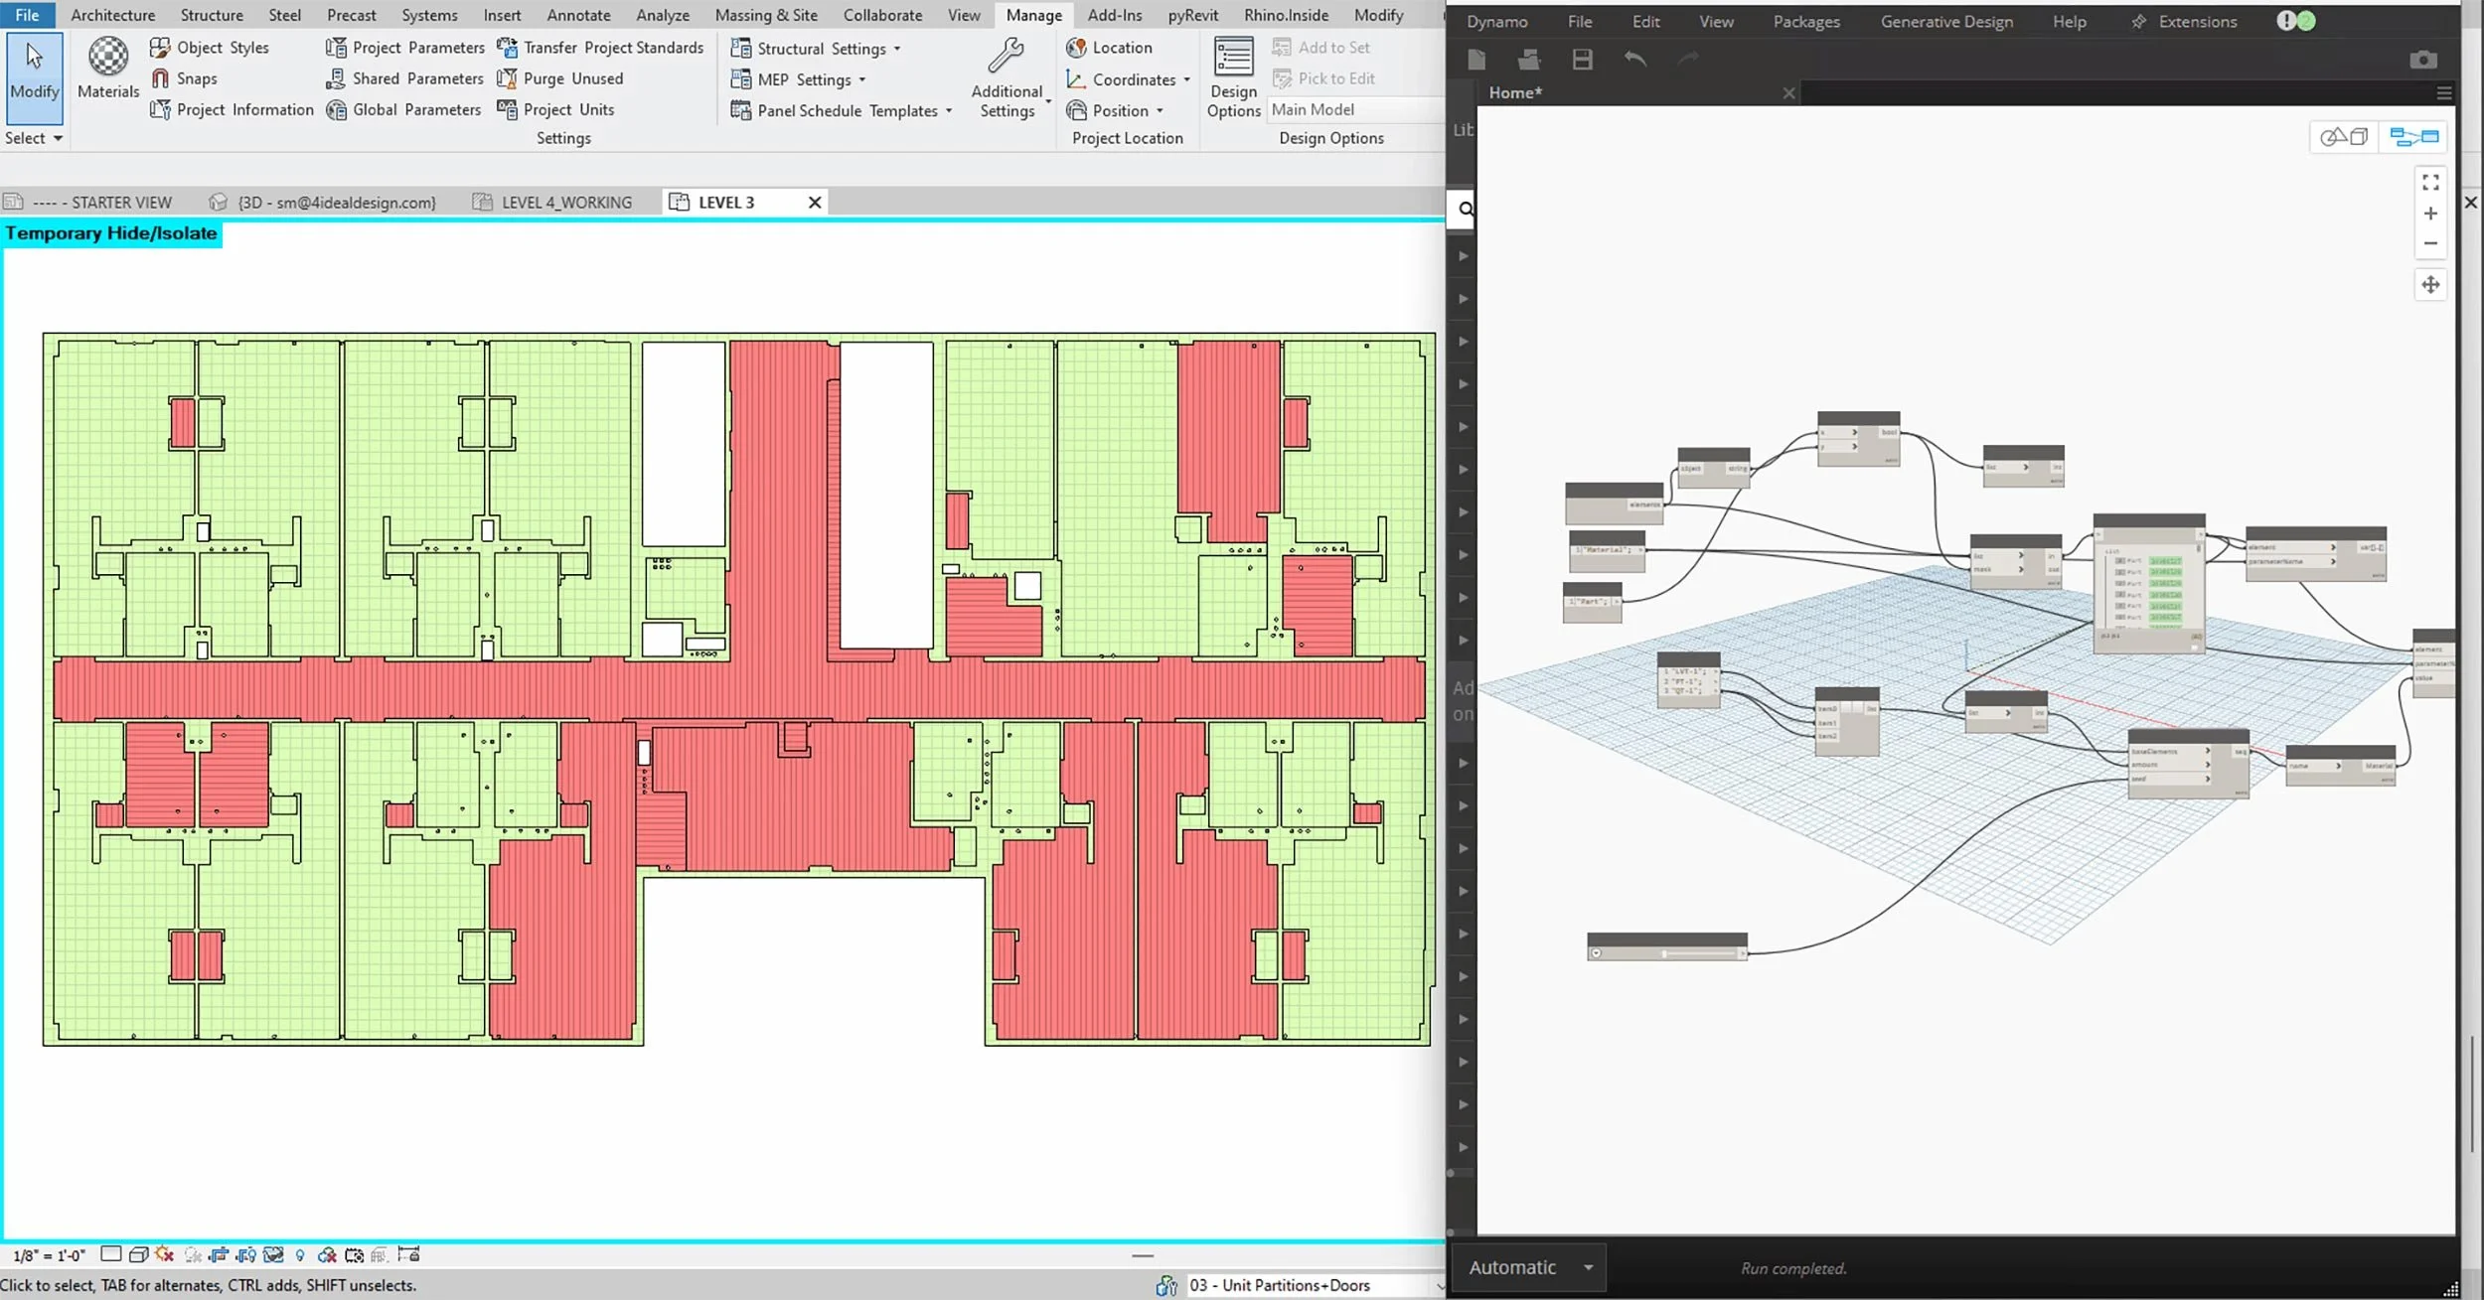Click Dynamo's new file icon

1476,61
